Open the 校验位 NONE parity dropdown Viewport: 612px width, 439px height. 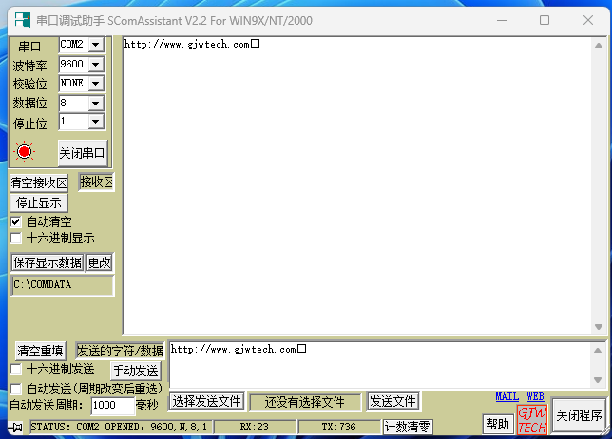[x=96, y=83]
